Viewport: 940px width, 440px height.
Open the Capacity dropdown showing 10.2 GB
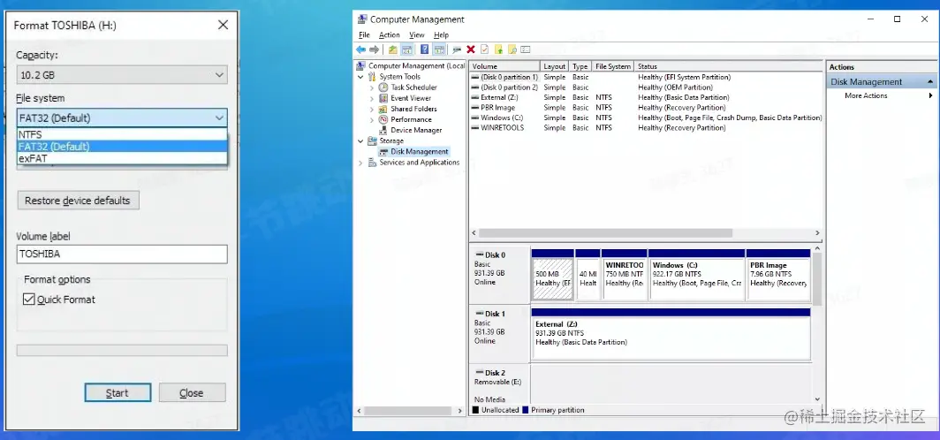click(122, 75)
